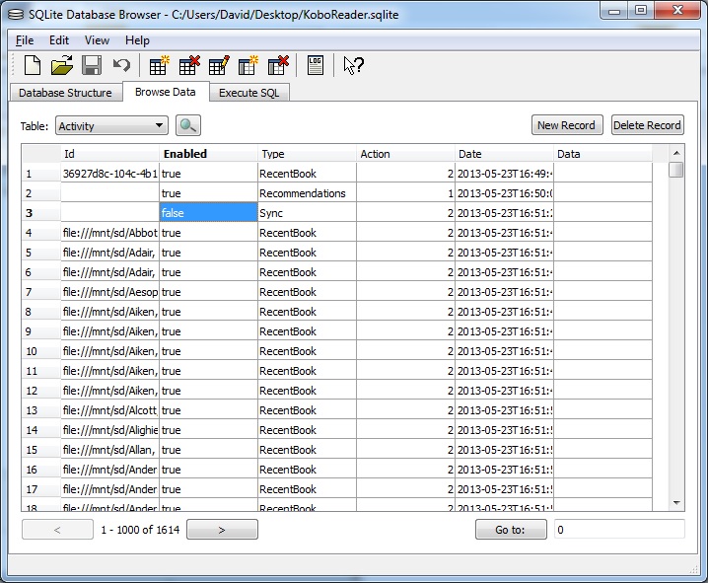Viewport: 708px width, 583px height.
Task: Select the 'Recommendations' cell in row 2
Action: [x=307, y=192]
